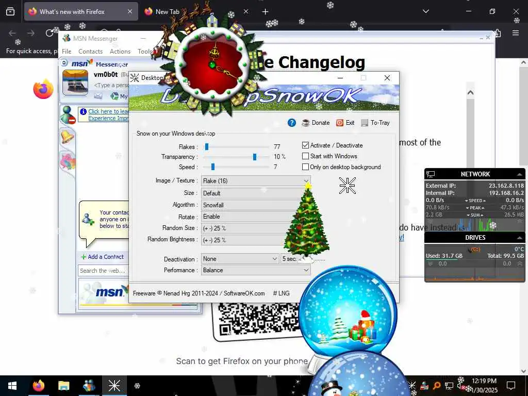528x396 pixels.
Task: Open Deactivation dropdown showing None
Action: [x=240, y=259]
